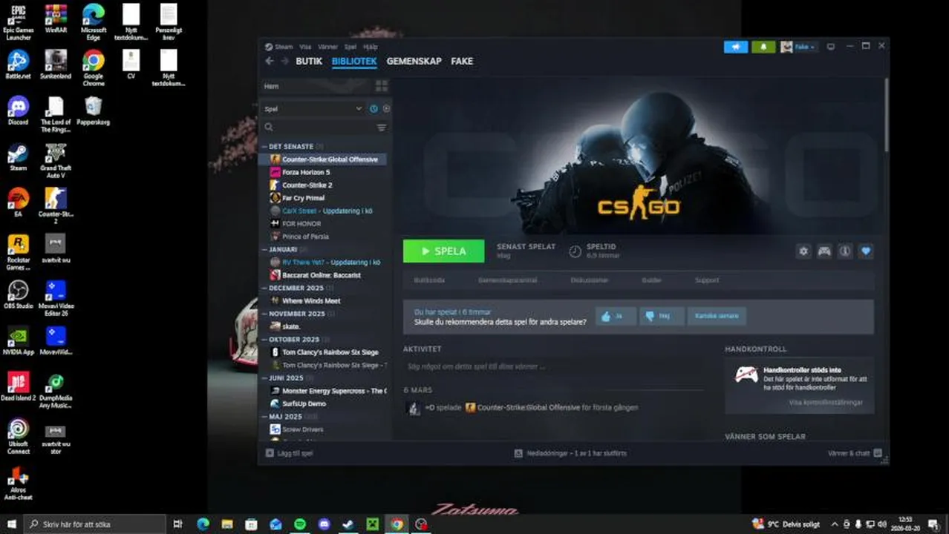Toggle sort by recent activity clock icon
This screenshot has height=534, width=949.
click(x=374, y=108)
